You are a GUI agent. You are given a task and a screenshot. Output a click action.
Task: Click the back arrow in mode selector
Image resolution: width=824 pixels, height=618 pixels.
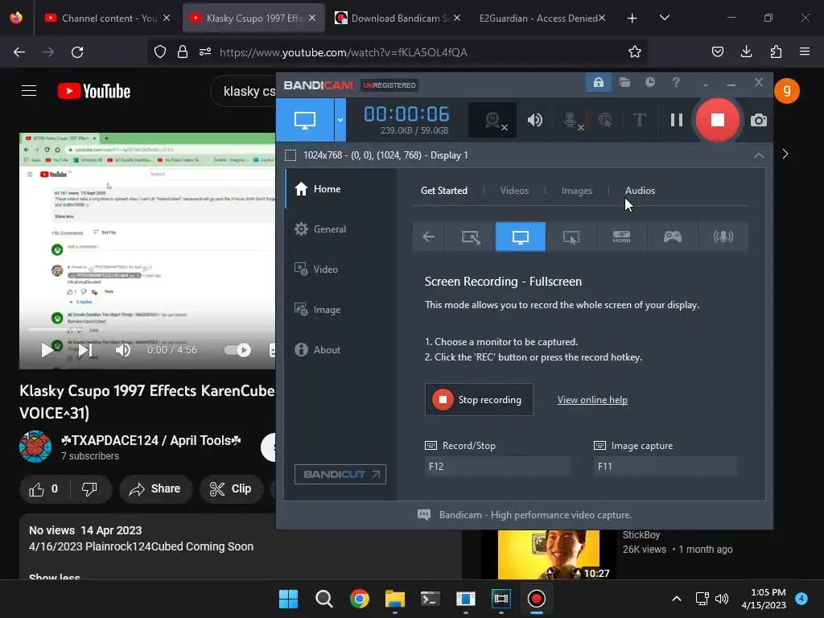429,237
